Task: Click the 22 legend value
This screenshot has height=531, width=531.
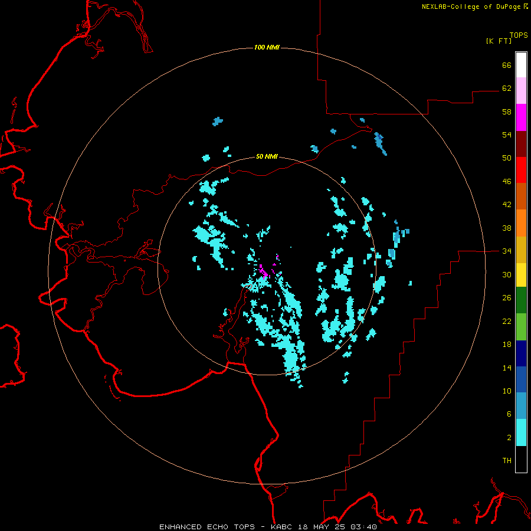Action: click(507, 321)
